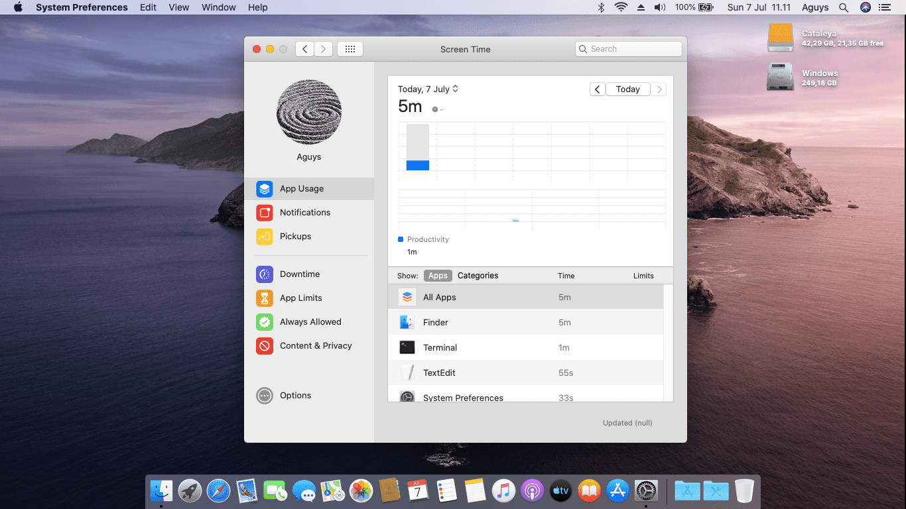The image size is (906, 509).
Task: Open the Help menu
Action: 257,7
